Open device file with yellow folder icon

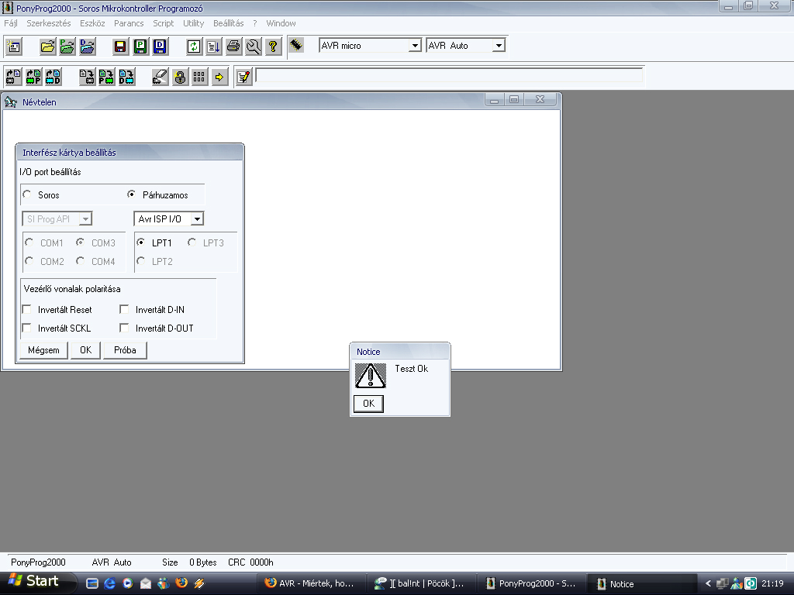47,46
